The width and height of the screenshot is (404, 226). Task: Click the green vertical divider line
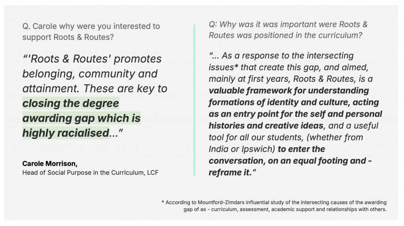[x=194, y=100]
